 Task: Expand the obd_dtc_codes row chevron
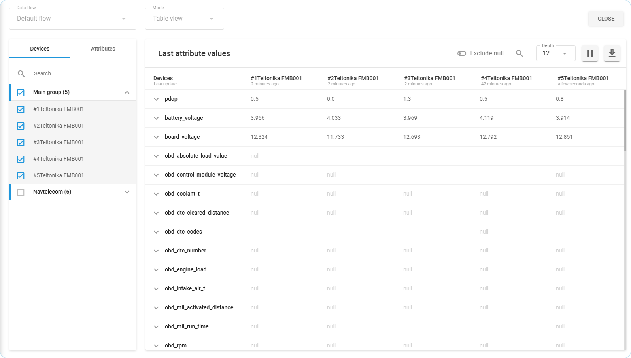point(156,232)
